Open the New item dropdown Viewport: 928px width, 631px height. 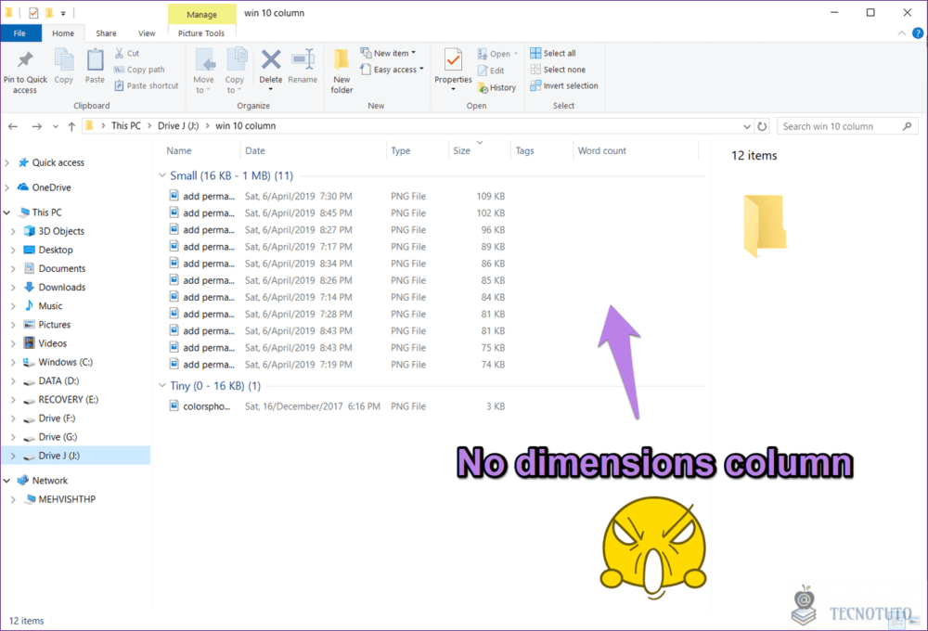tap(388, 53)
